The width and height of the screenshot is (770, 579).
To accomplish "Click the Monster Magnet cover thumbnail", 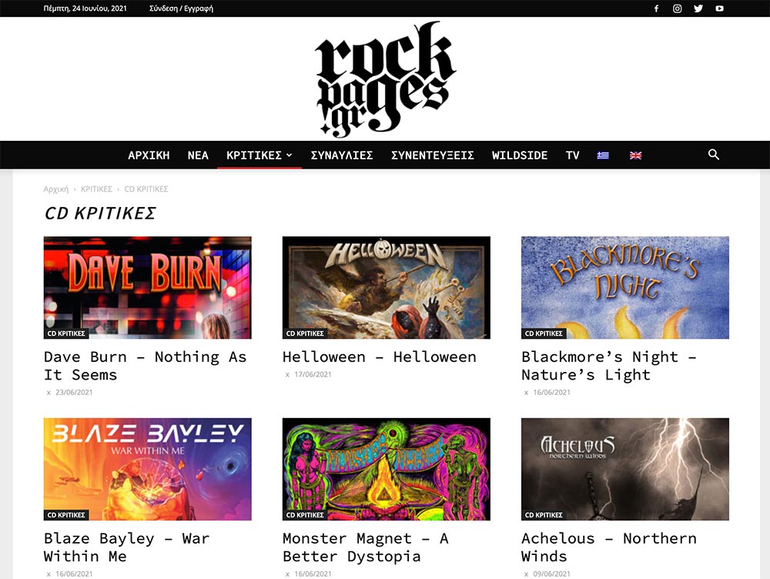I will 387,469.
